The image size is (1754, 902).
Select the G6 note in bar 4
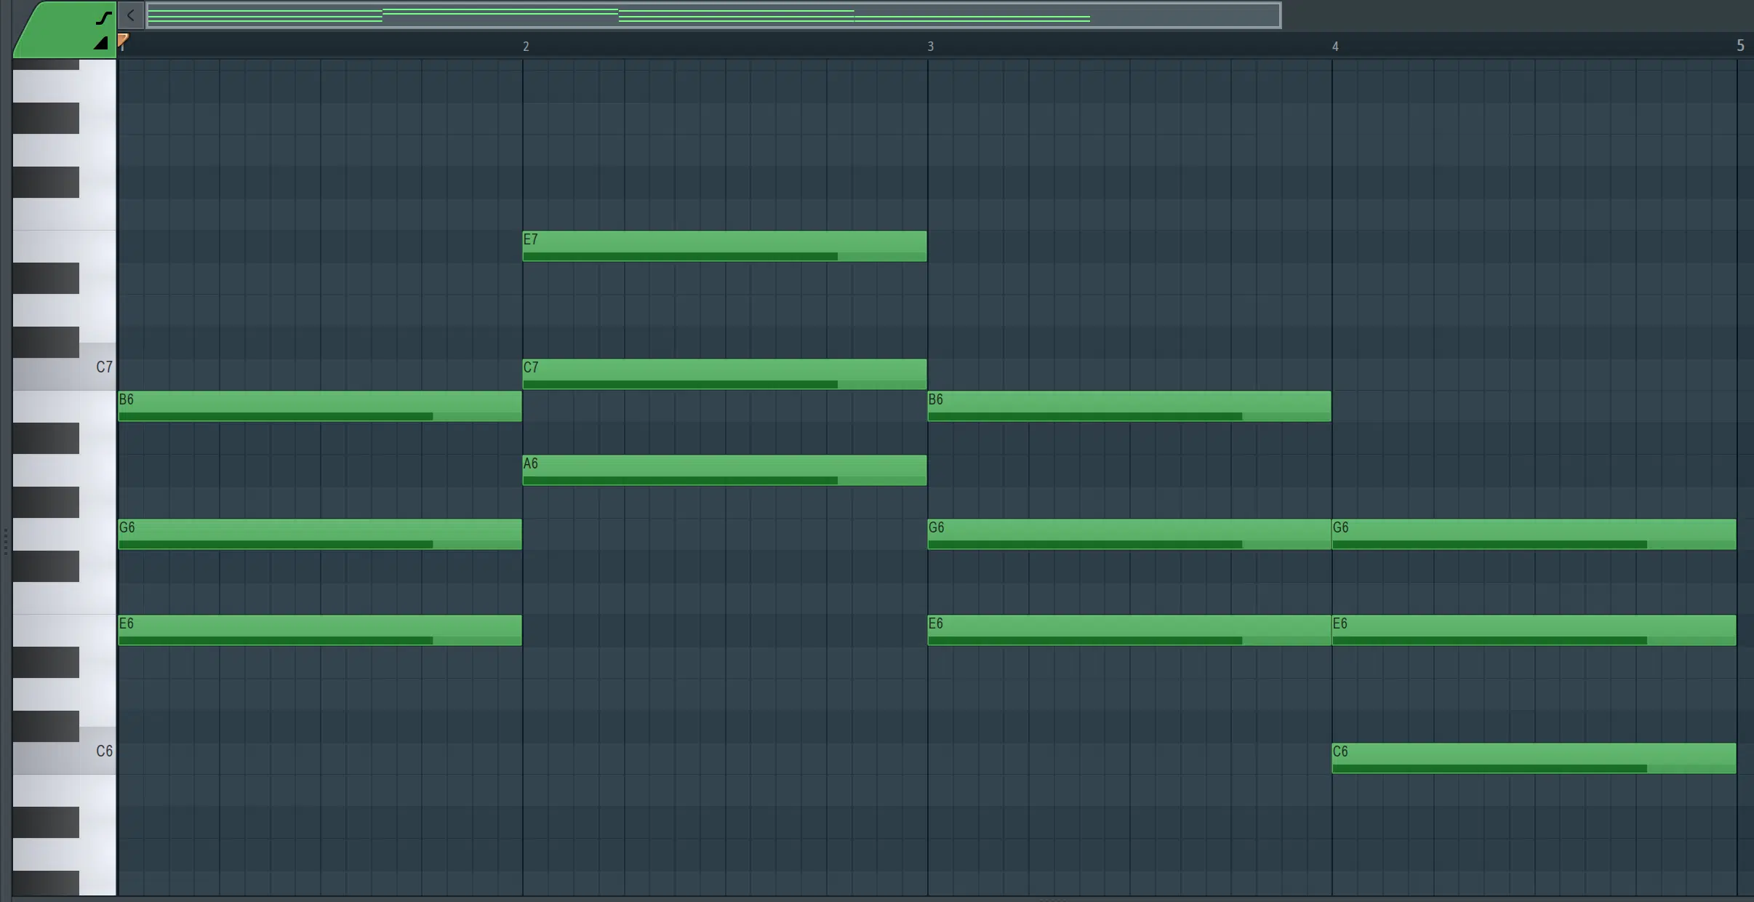pyautogui.click(x=1534, y=534)
